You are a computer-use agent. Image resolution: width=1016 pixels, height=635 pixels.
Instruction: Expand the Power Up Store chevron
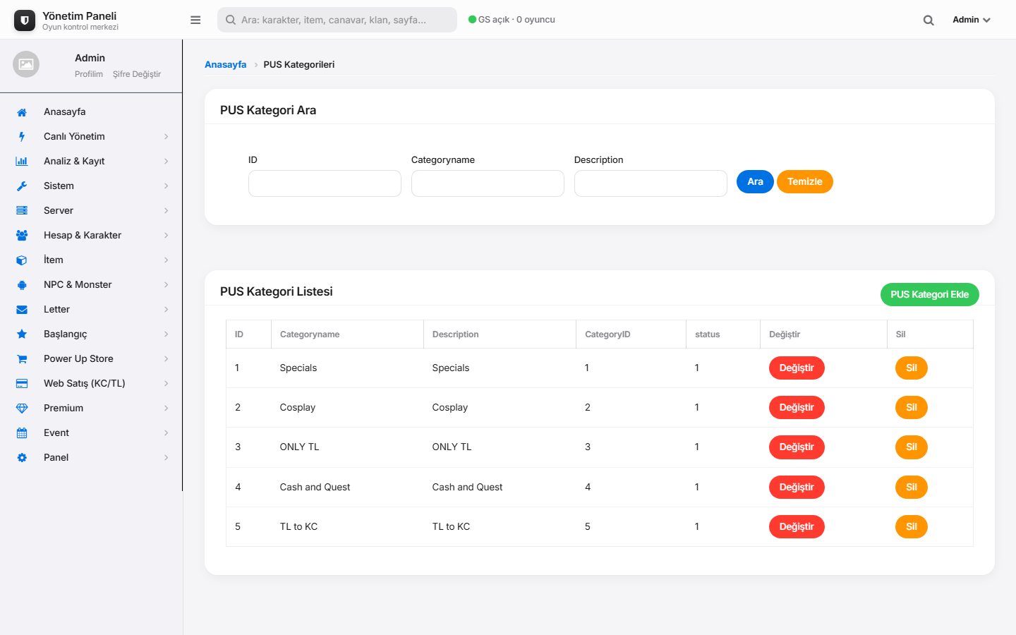(x=167, y=359)
